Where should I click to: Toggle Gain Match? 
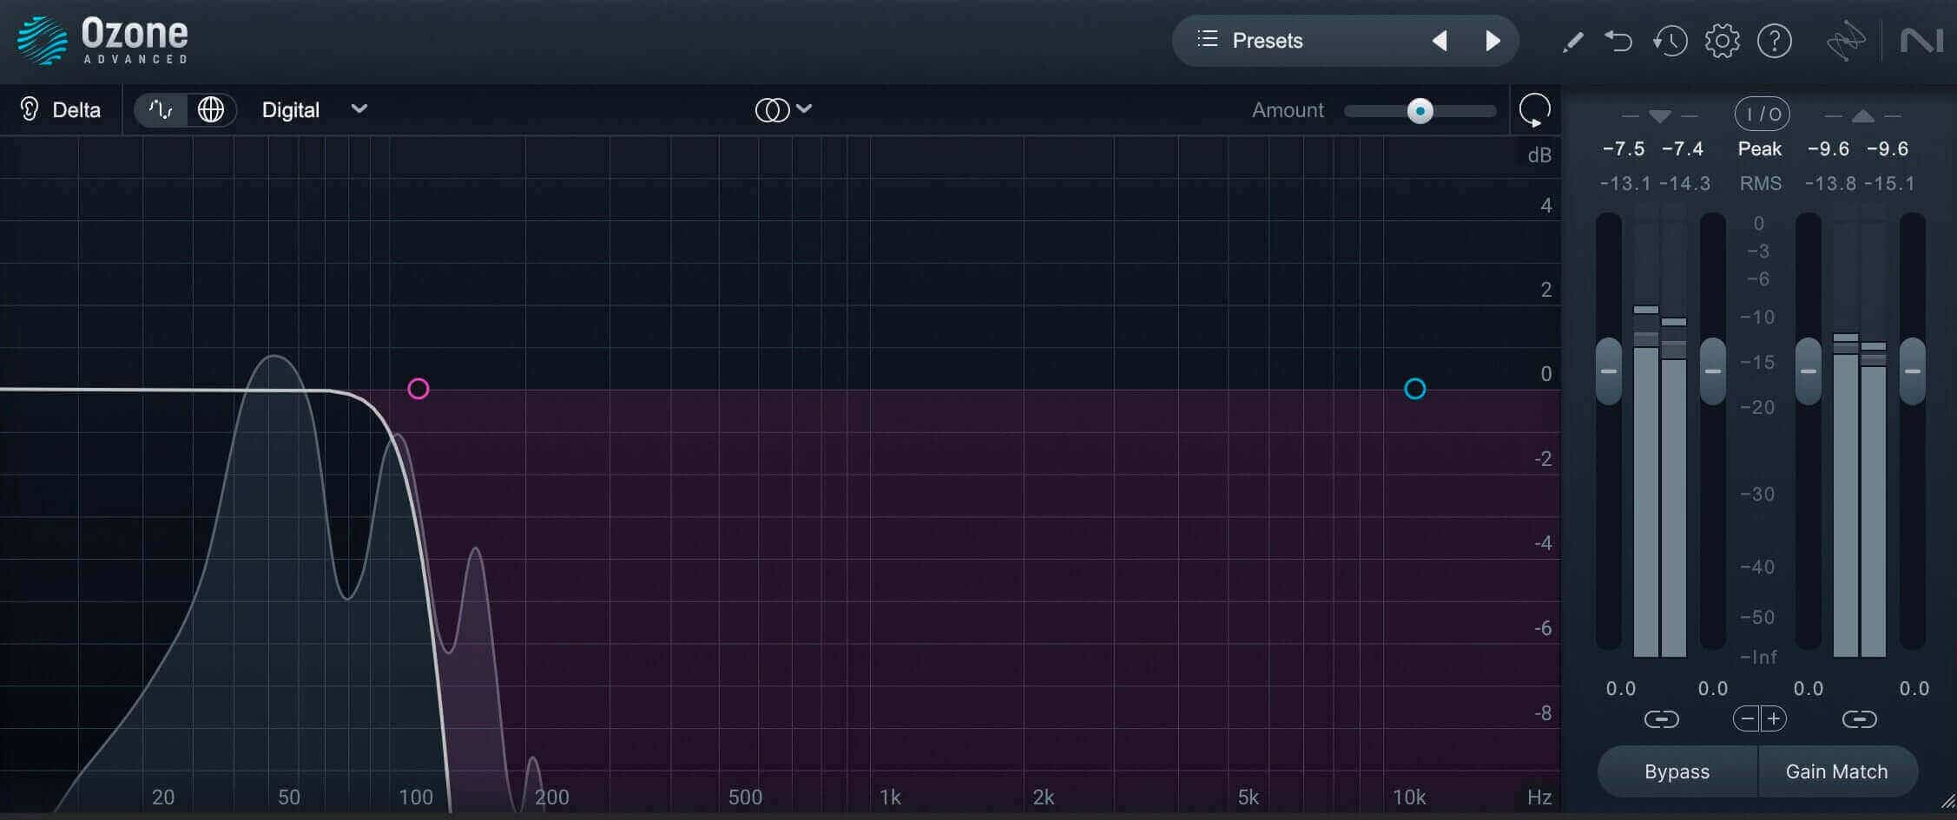pyautogui.click(x=1837, y=771)
